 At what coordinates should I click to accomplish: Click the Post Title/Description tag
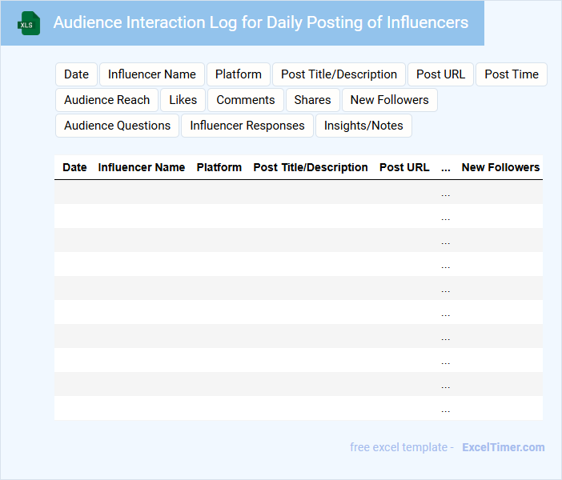[339, 74]
